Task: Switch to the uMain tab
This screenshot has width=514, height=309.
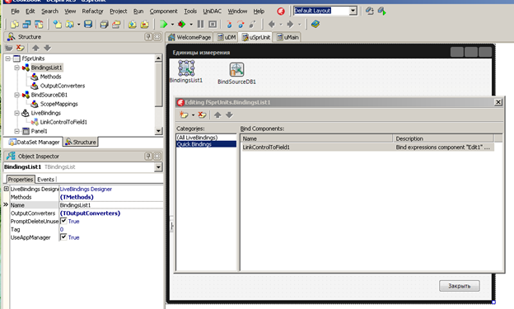Action: [x=287, y=37]
